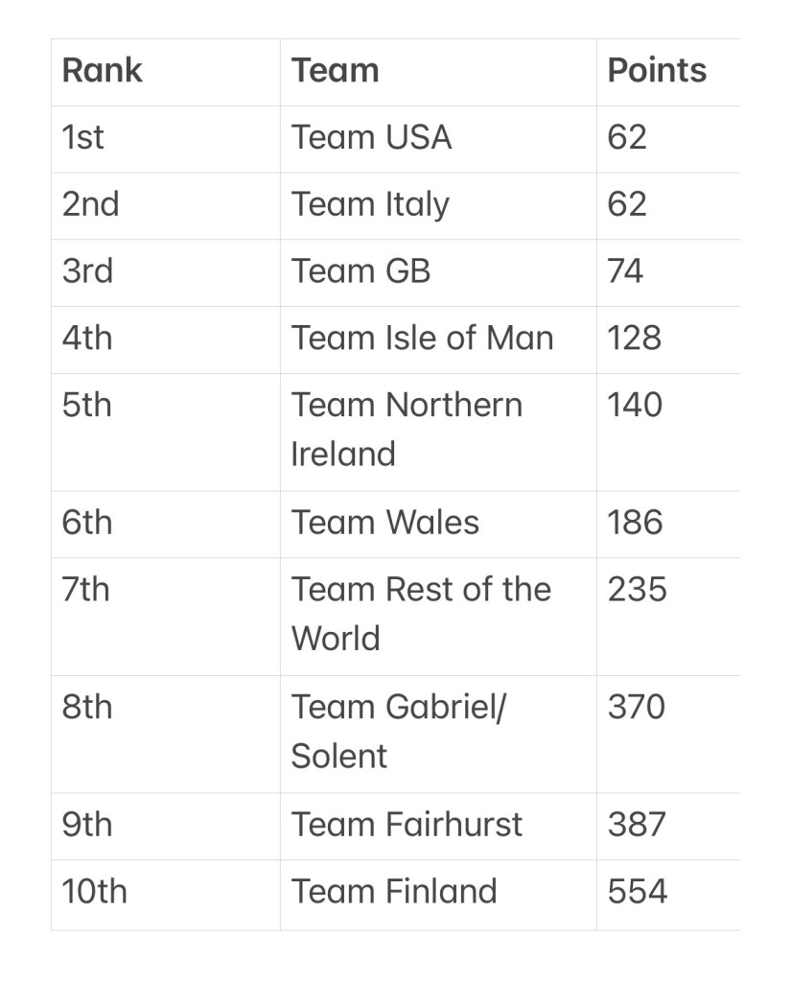Select the Team Italy cell
The height and width of the screenshot is (982, 791).
pos(370,205)
